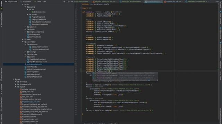Expand the view folder
Viewport: 222px width, 124px height.
(x=23, y=39)
